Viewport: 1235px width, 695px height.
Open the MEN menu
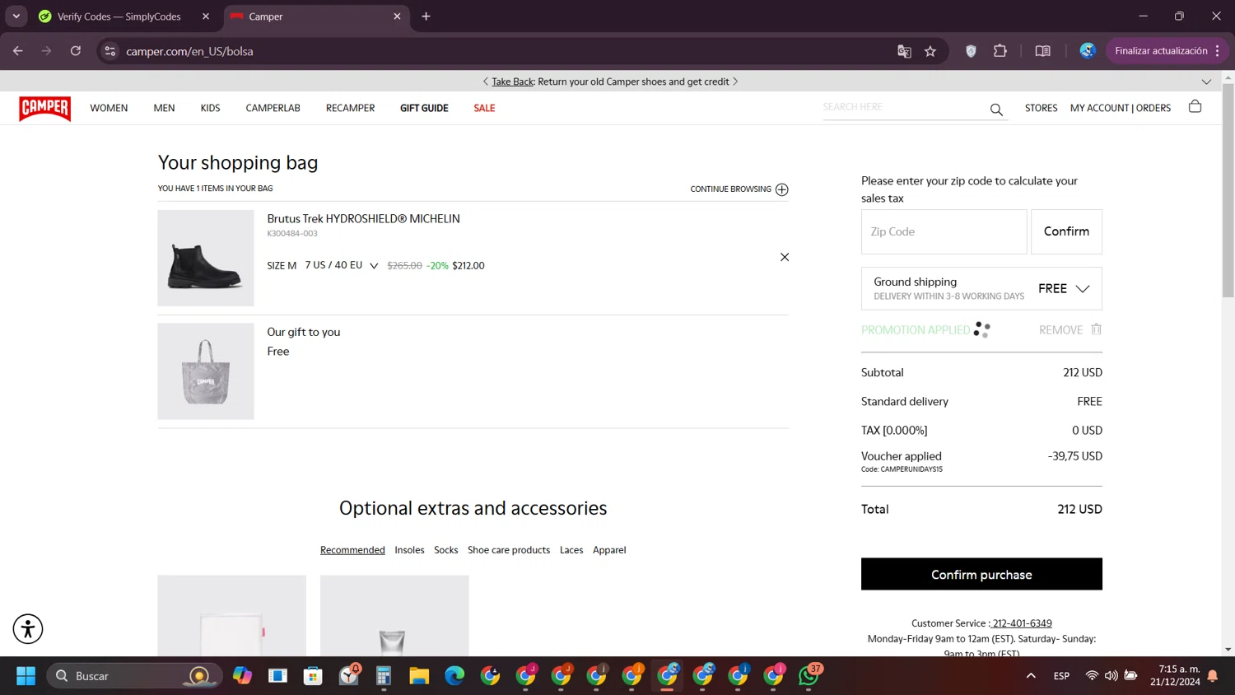pos(164,108)
